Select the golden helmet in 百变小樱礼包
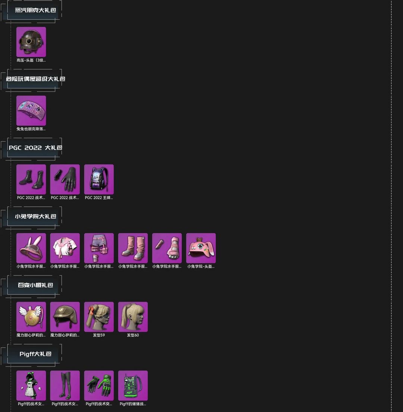The height and width of the screenshot is (412, 403). (65, 317)
